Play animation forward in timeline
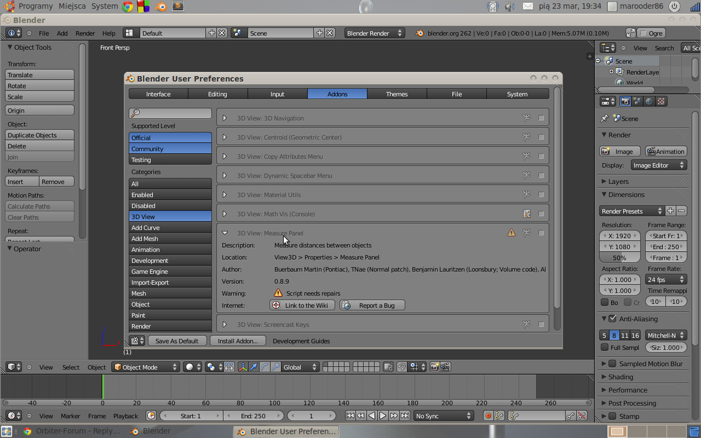Screen dimensions: 701x438 tap(383, 416)
